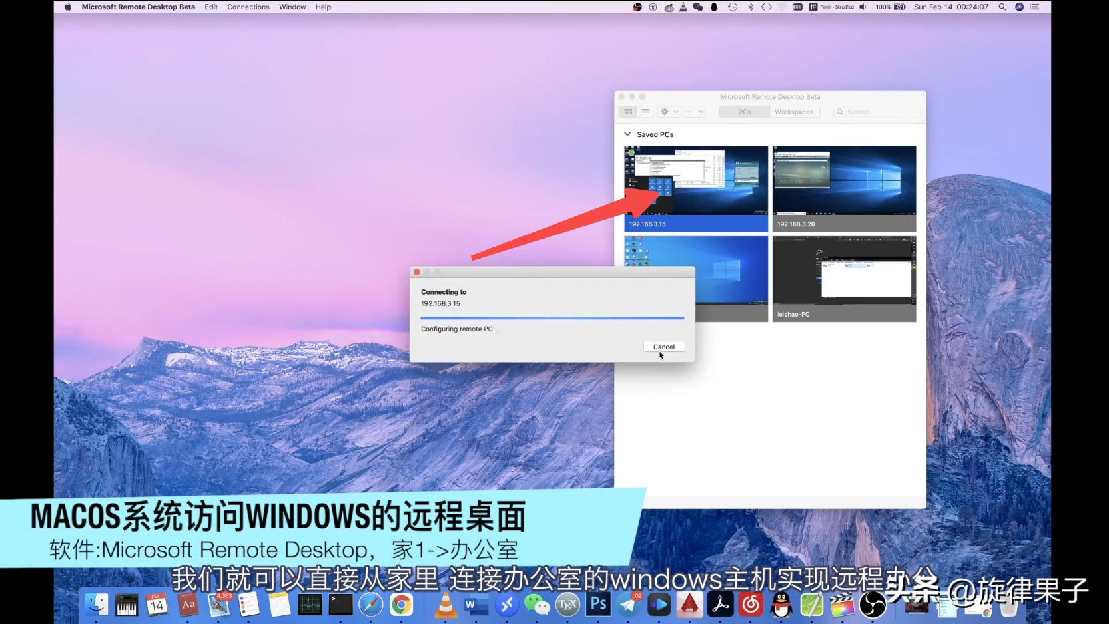Screen dimensions: 1109x624
Task: Open the Connections menu
Action: click(x=248, y=7)
